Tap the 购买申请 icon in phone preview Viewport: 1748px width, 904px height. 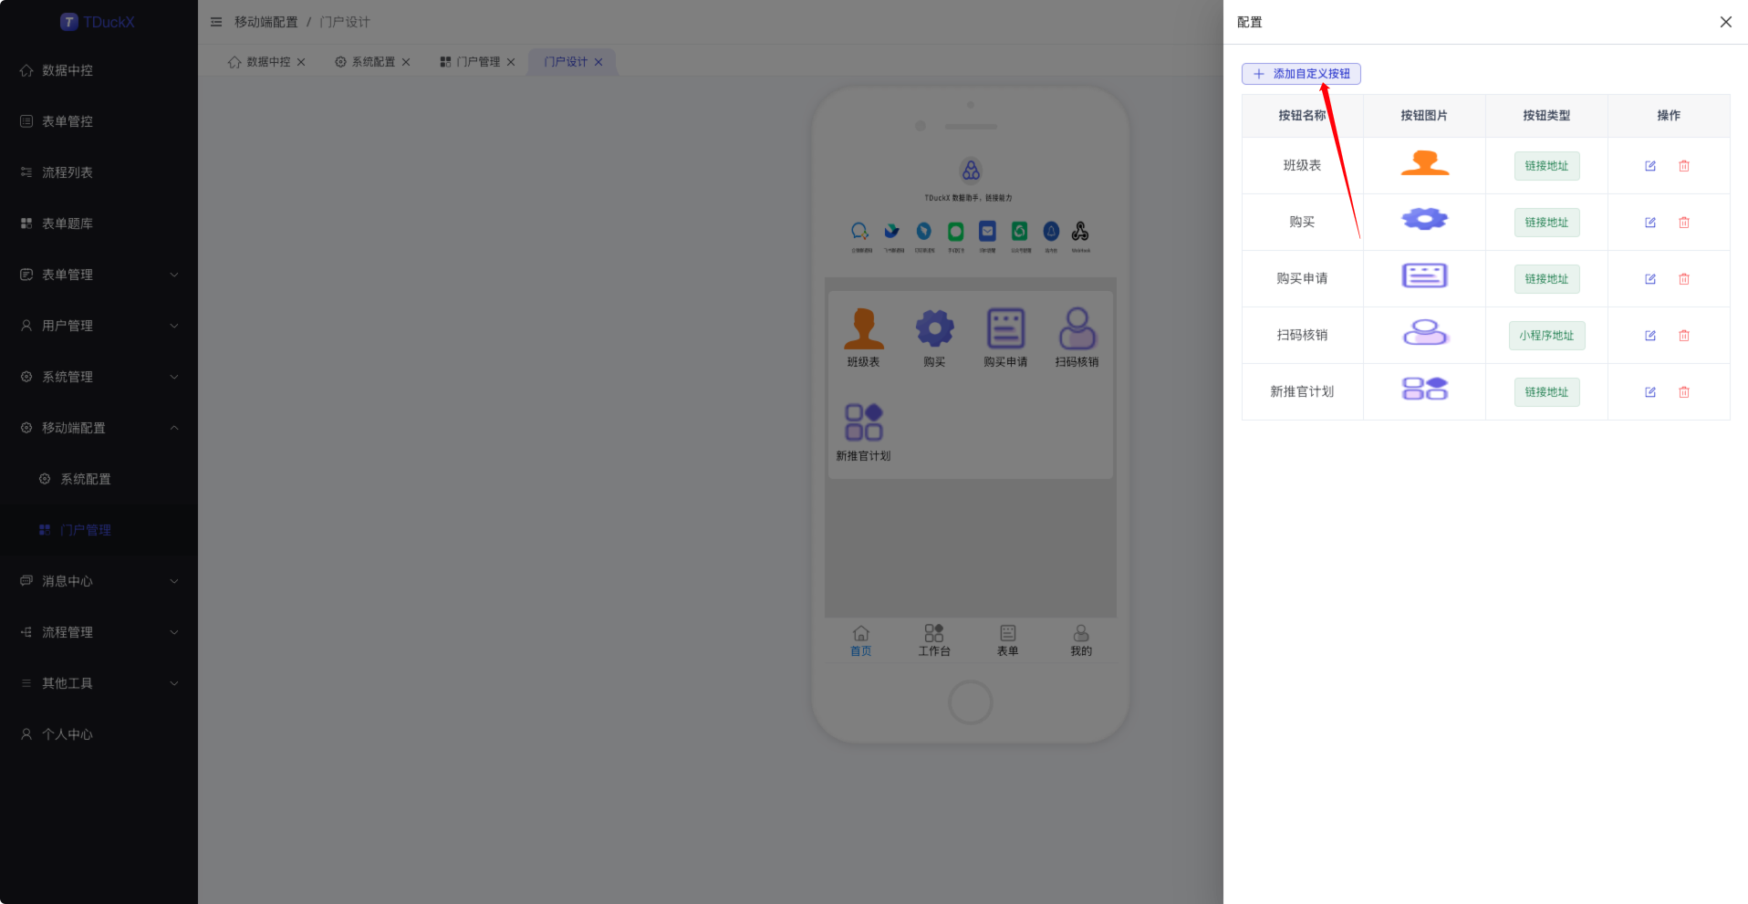1005,328
